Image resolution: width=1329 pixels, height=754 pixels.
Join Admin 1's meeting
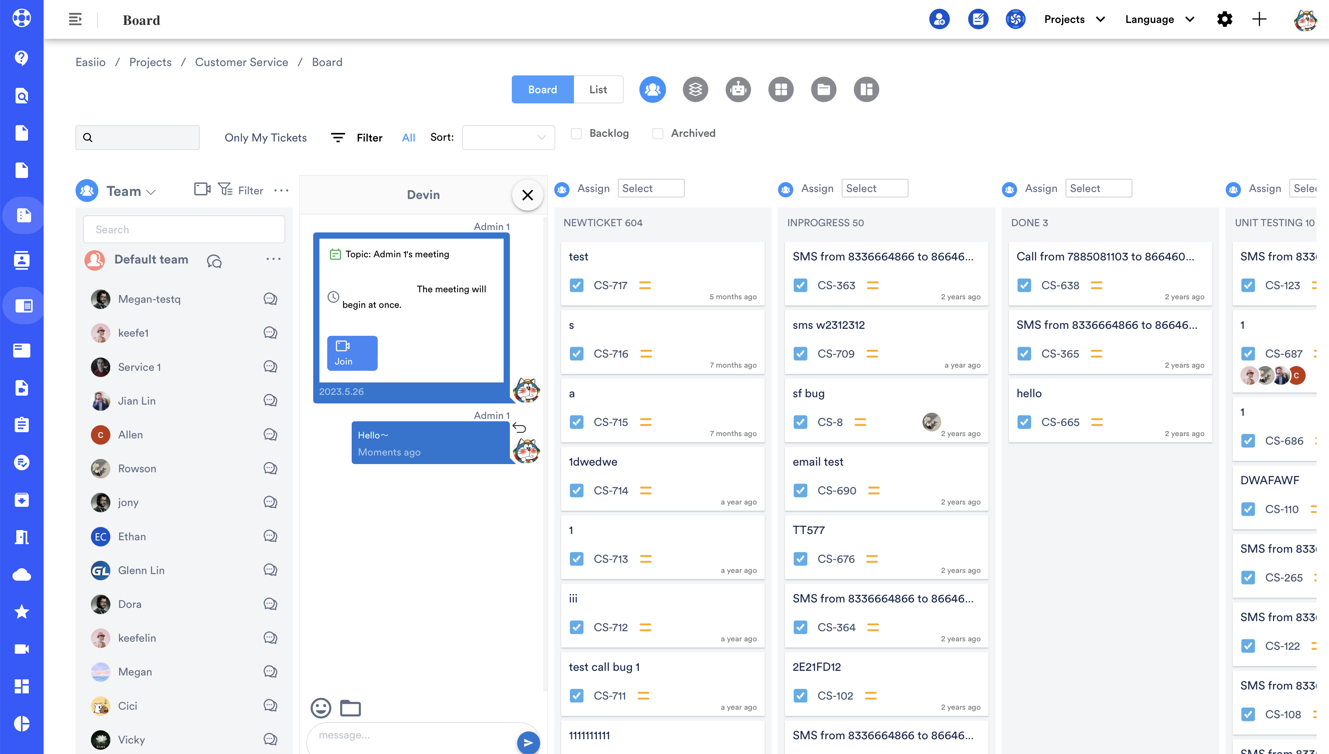click(352, 353)
